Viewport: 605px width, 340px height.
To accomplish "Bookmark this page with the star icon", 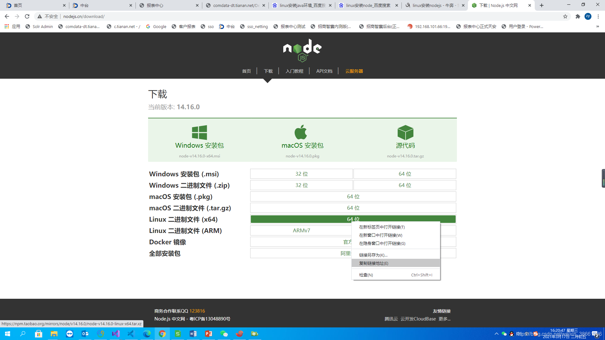I will point(565,16).
